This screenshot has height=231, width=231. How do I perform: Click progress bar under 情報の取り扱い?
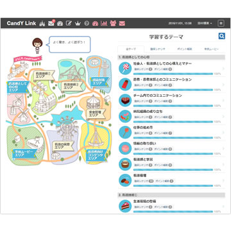pyautogui.click(x=173, y=154)
